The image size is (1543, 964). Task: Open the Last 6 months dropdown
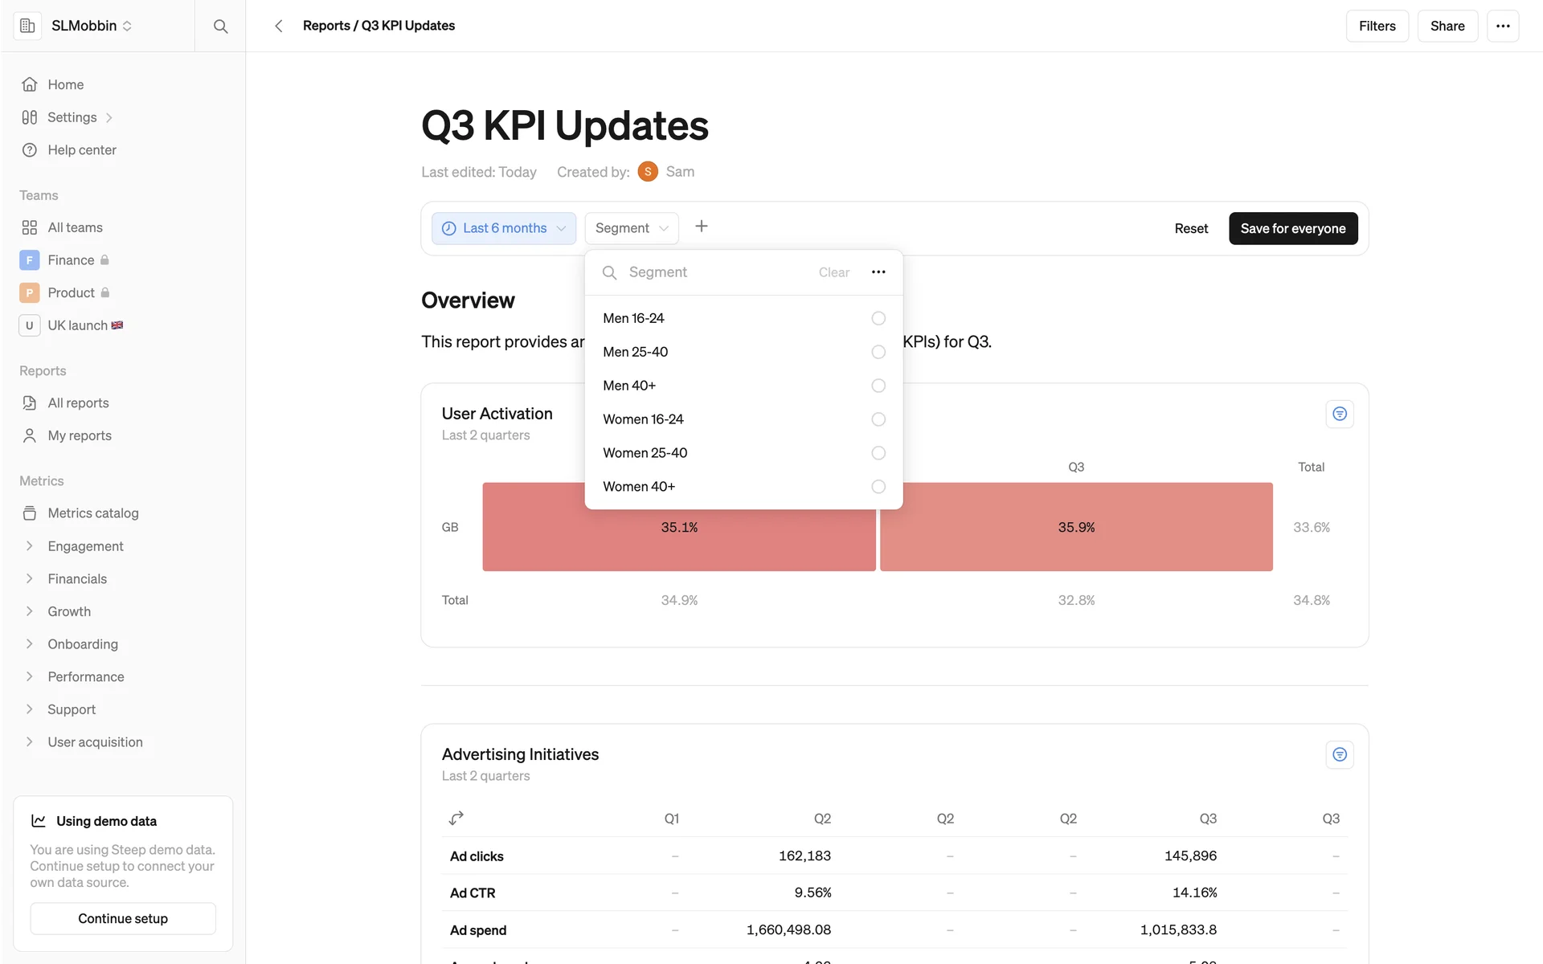[x=504, y=228]
